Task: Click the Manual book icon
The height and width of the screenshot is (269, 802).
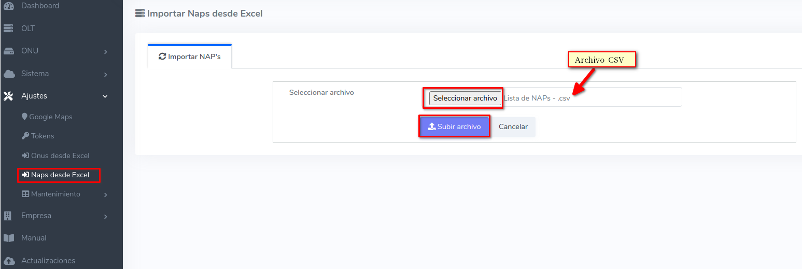Action: coord(8,238)
